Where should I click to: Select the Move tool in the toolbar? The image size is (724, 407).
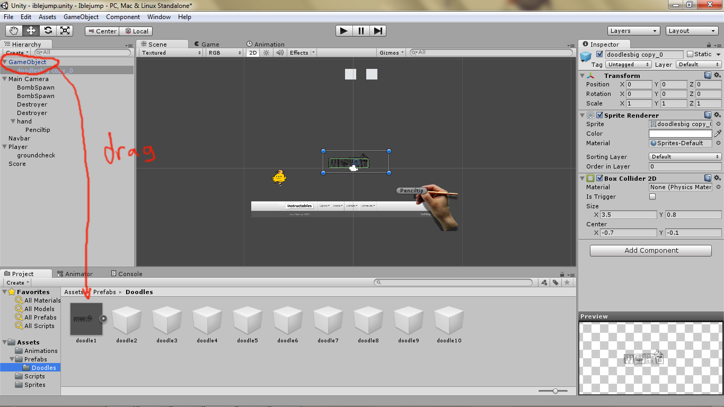point(31,31)
